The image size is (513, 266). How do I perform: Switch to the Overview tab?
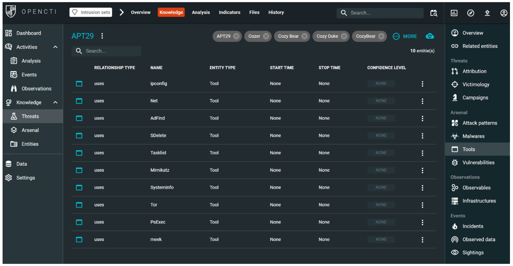(141, 12)
